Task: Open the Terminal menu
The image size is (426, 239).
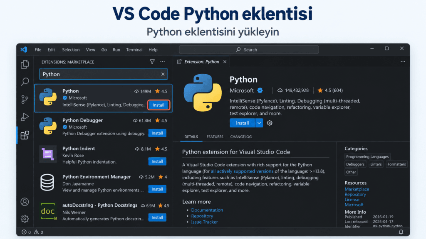Action: 134,50
